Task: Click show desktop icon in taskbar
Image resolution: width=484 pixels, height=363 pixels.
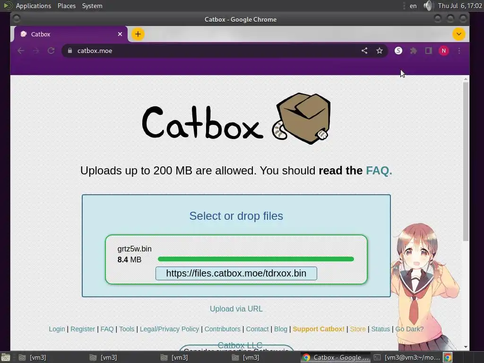Action: (6, 357)
